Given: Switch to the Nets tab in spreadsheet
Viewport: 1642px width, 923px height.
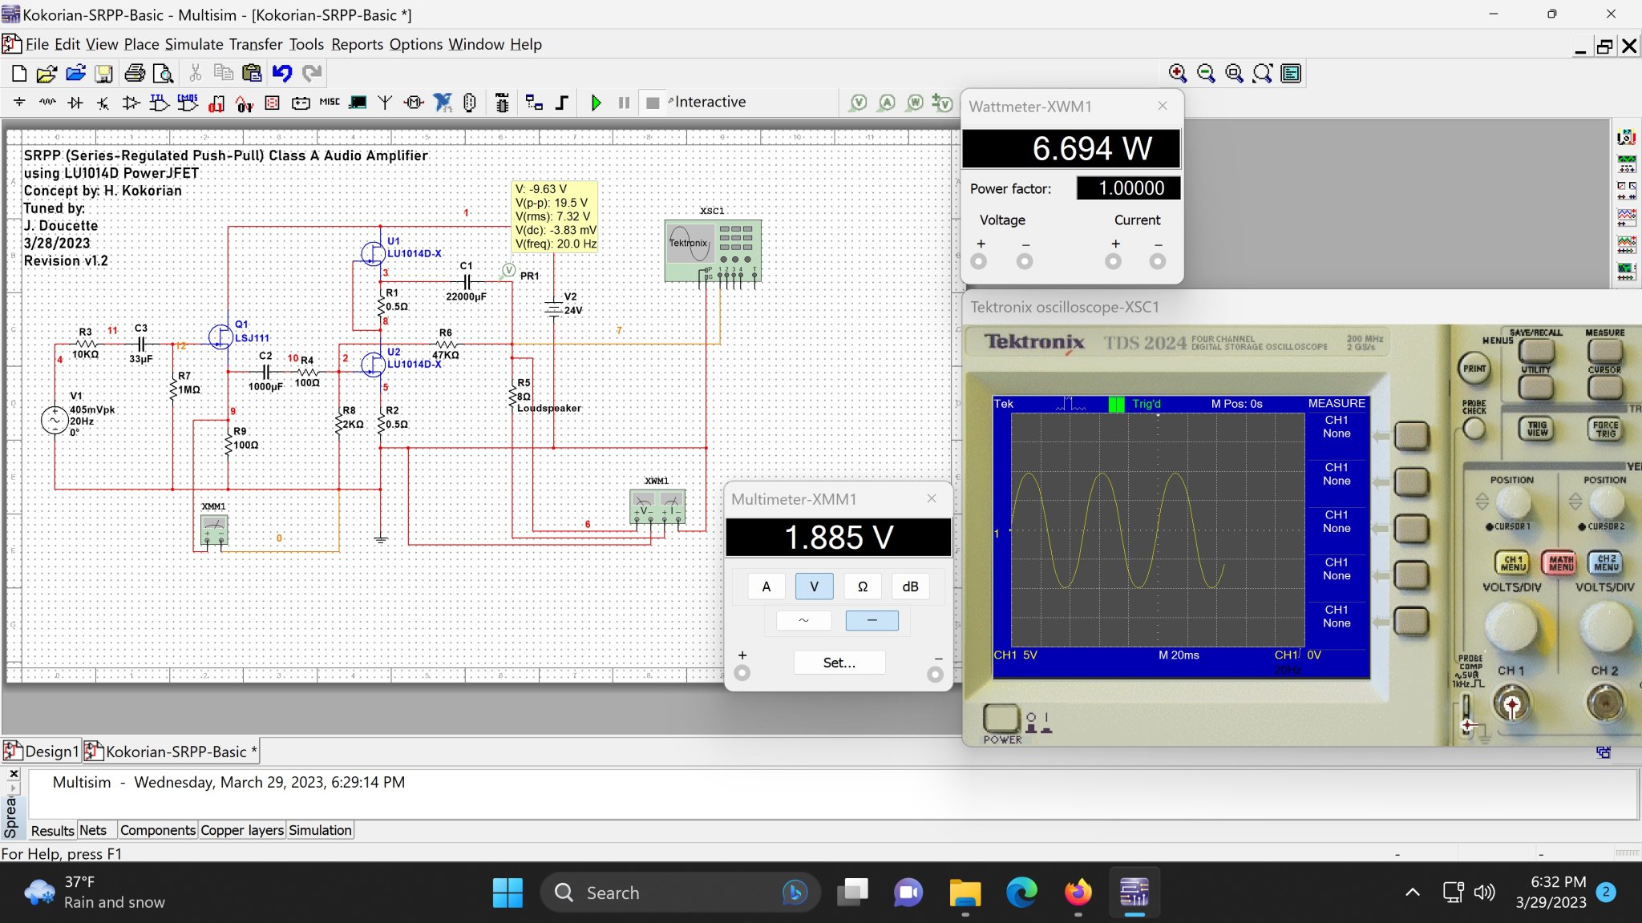Looking at the screenshot, I should pos(93,830).
